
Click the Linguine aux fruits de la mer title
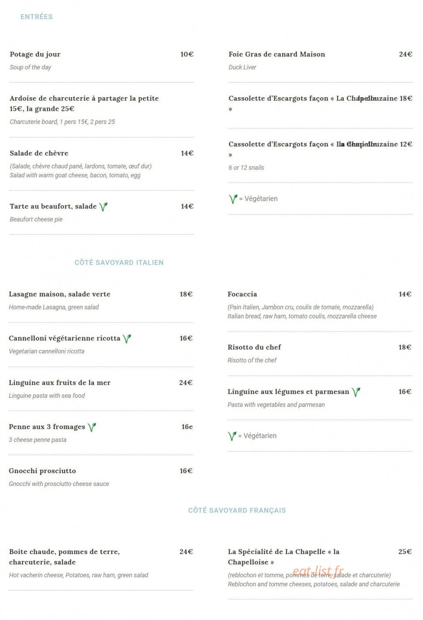pyautogui.click(x=59, y=383)
